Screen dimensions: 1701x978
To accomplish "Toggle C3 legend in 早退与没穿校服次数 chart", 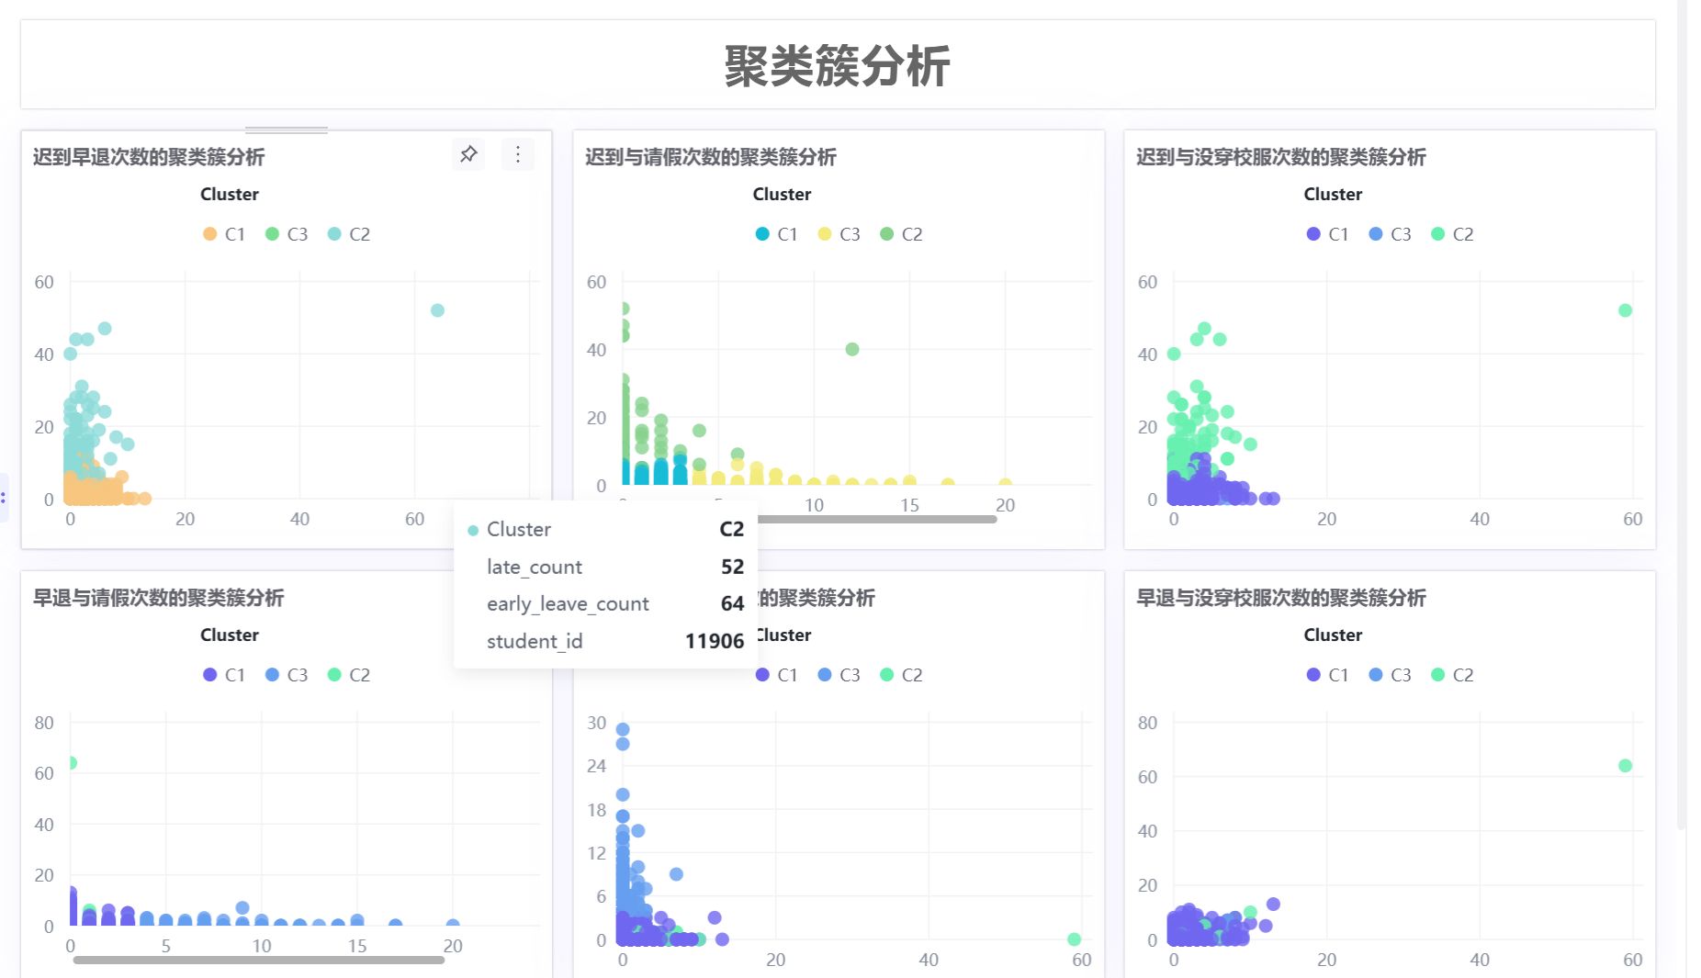I will [x=1390, y=675].
